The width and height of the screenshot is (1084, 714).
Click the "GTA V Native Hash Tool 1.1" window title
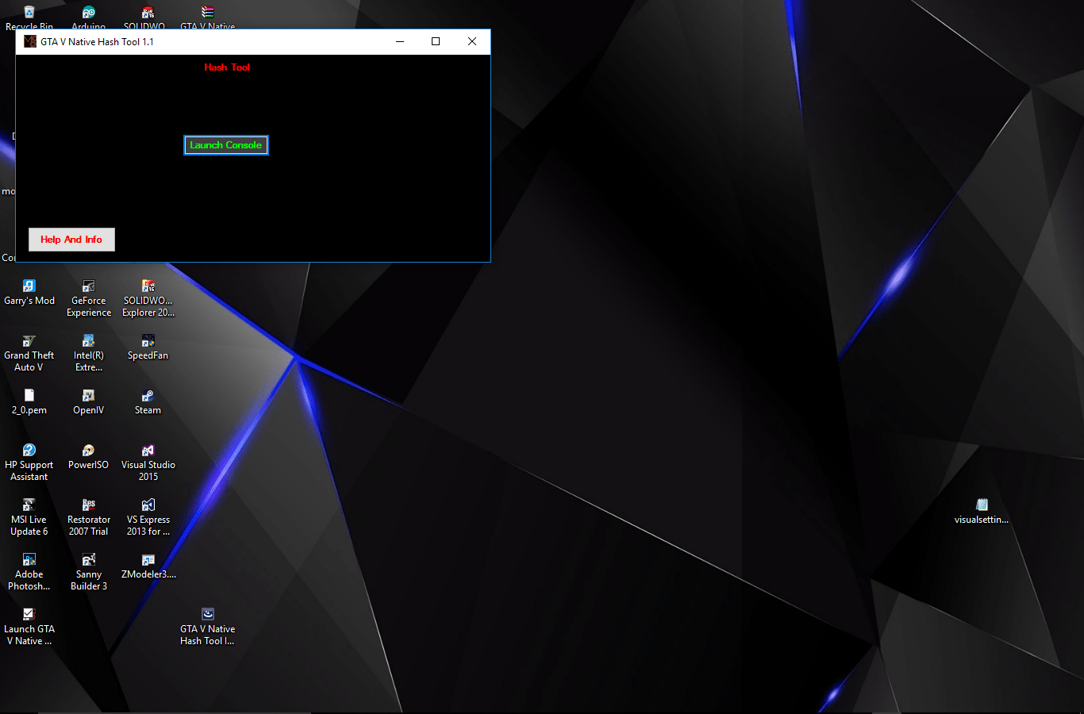pos(97,42)
